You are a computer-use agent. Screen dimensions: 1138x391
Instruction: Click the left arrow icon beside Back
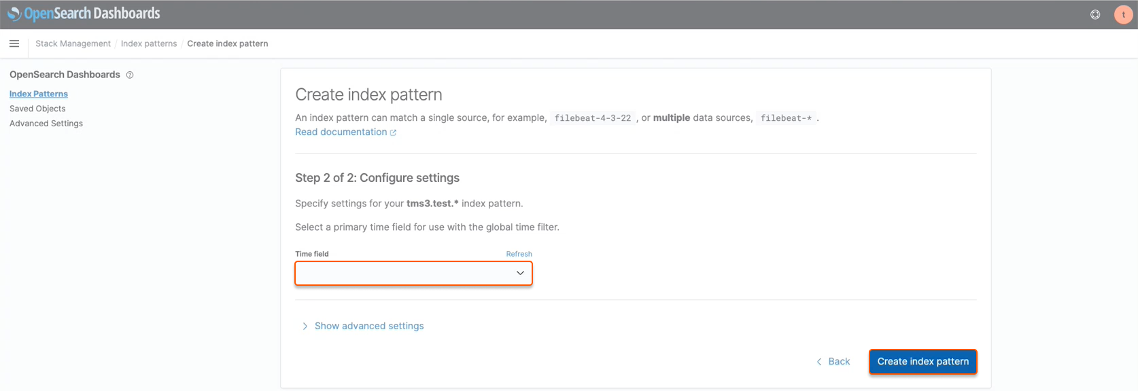pos(819,362)
